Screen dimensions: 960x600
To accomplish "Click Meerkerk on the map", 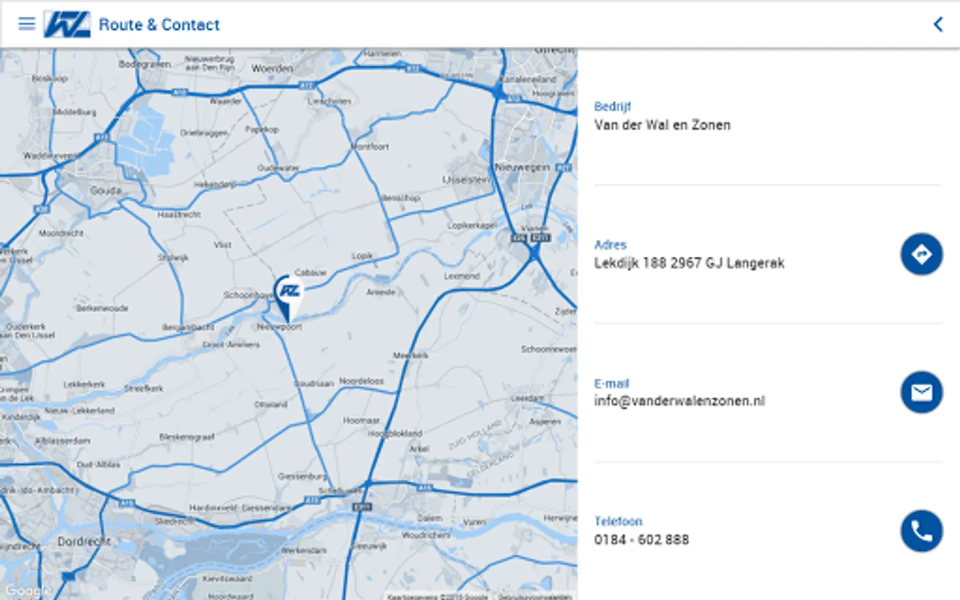I will 411,355.
